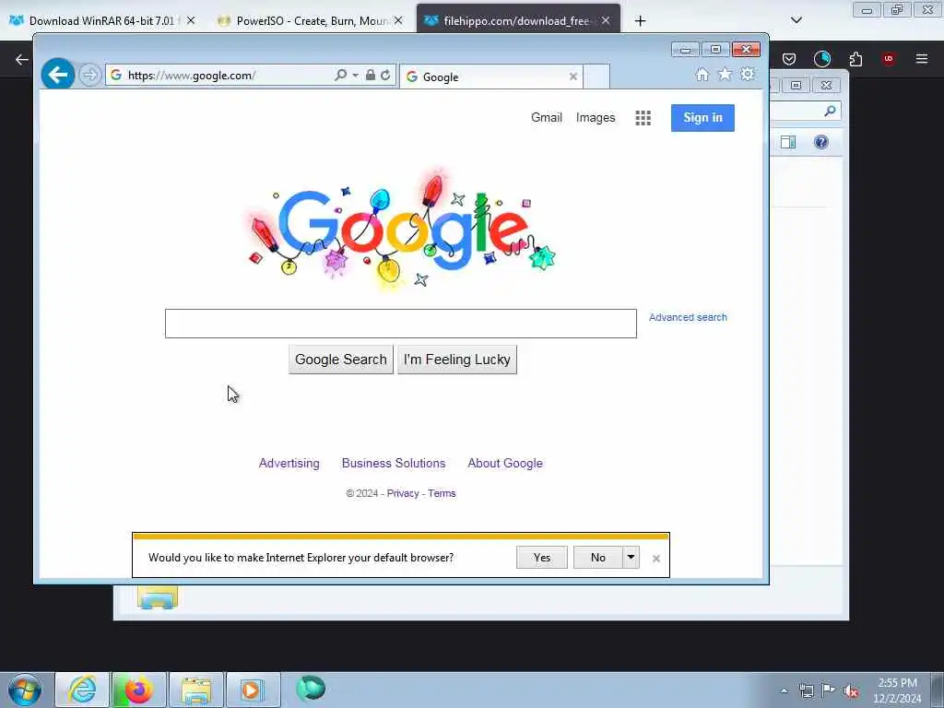
Task: Open the Terms link
Action: pyautogui.click(x=442, y=493)
